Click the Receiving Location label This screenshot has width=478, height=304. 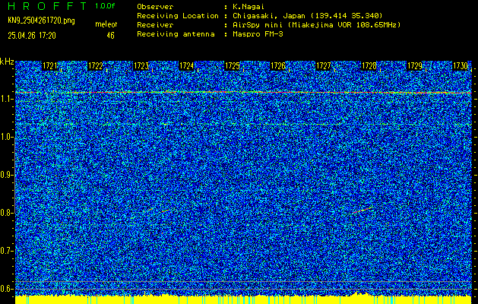178,15
